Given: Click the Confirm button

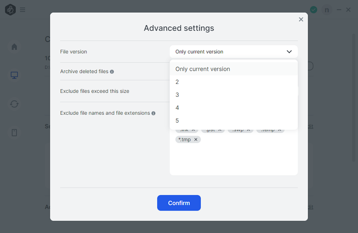Looking at the screenshot, I should tap(179, 203).
